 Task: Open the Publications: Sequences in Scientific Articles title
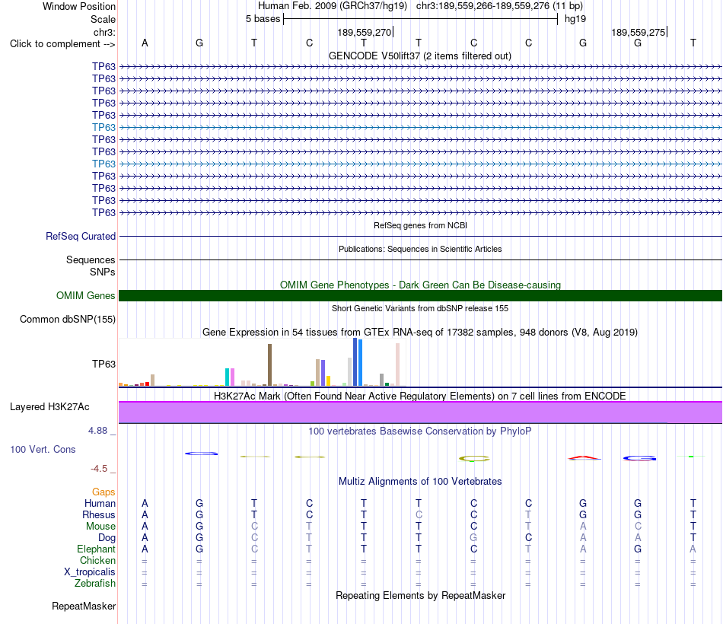[x=420, y=249]
